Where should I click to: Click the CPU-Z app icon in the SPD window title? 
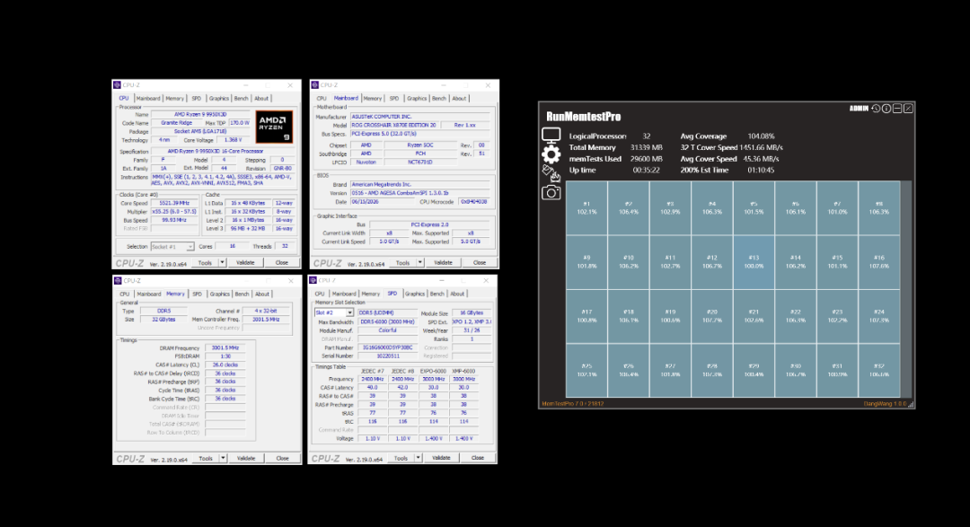(x=313, y=280)
